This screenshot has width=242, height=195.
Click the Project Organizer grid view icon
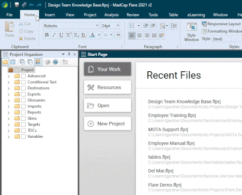(13, 62)
